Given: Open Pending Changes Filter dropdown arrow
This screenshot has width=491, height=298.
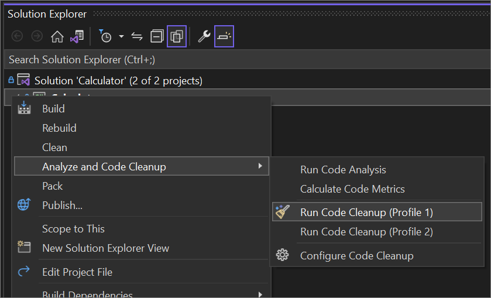Looking at the screenshot, I should 122,37.
